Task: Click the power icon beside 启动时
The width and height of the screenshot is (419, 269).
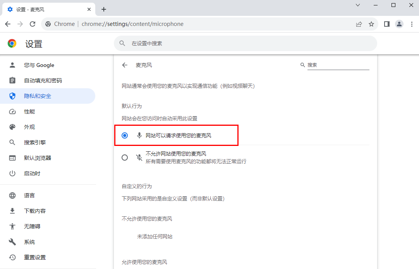Action: click(12, 173)
